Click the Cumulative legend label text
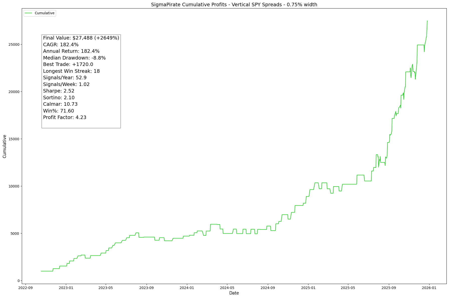This screenshot has height=298, width=449. click(45, 13)
